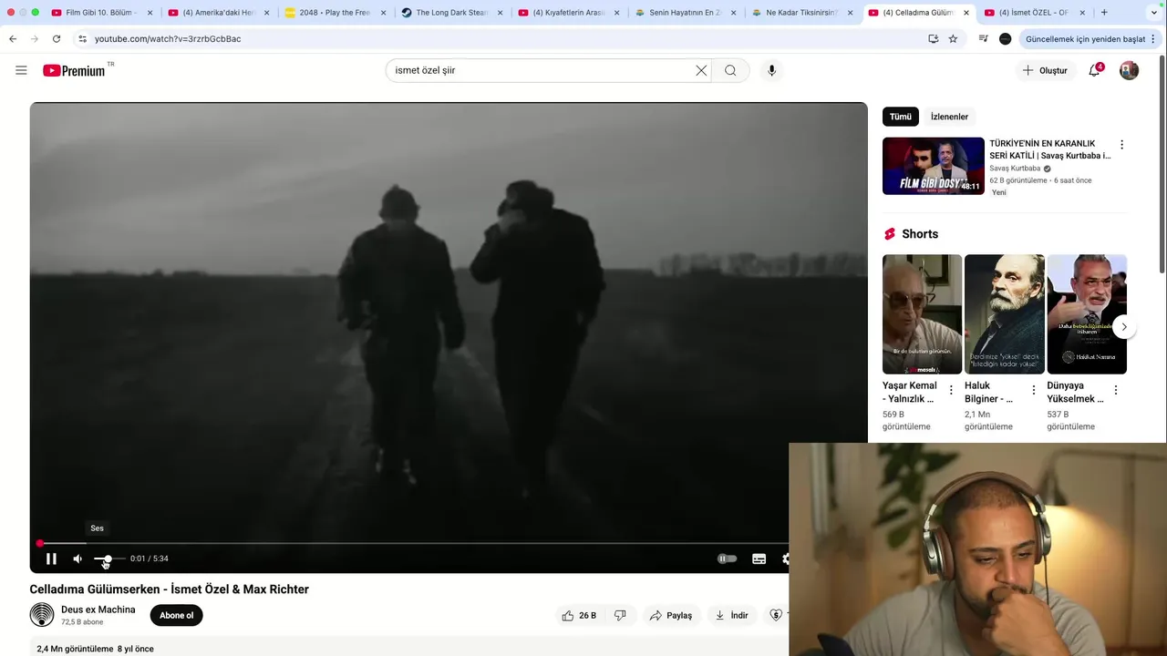Reload the page
The width and height of the screenshot is (1167, 656).
coord(57,39)
